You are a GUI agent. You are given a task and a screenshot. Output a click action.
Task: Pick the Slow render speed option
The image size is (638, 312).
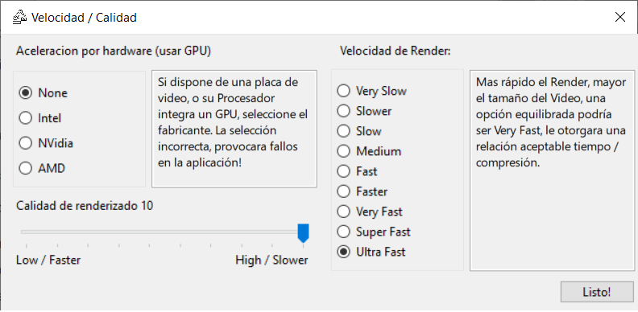tap(359, 131)
